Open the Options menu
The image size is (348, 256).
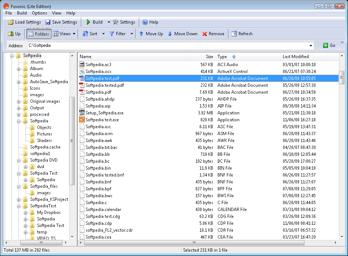40,13
